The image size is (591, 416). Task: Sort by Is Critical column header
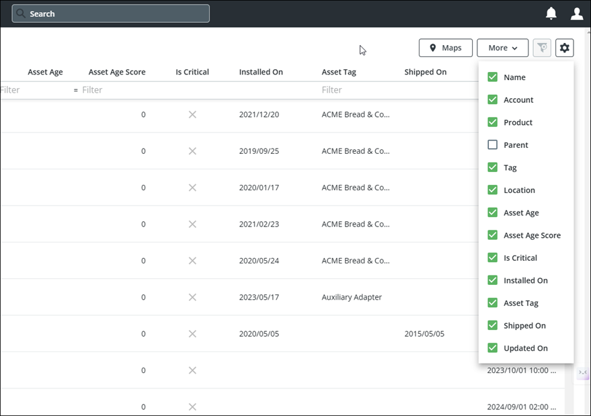[192, 72]
